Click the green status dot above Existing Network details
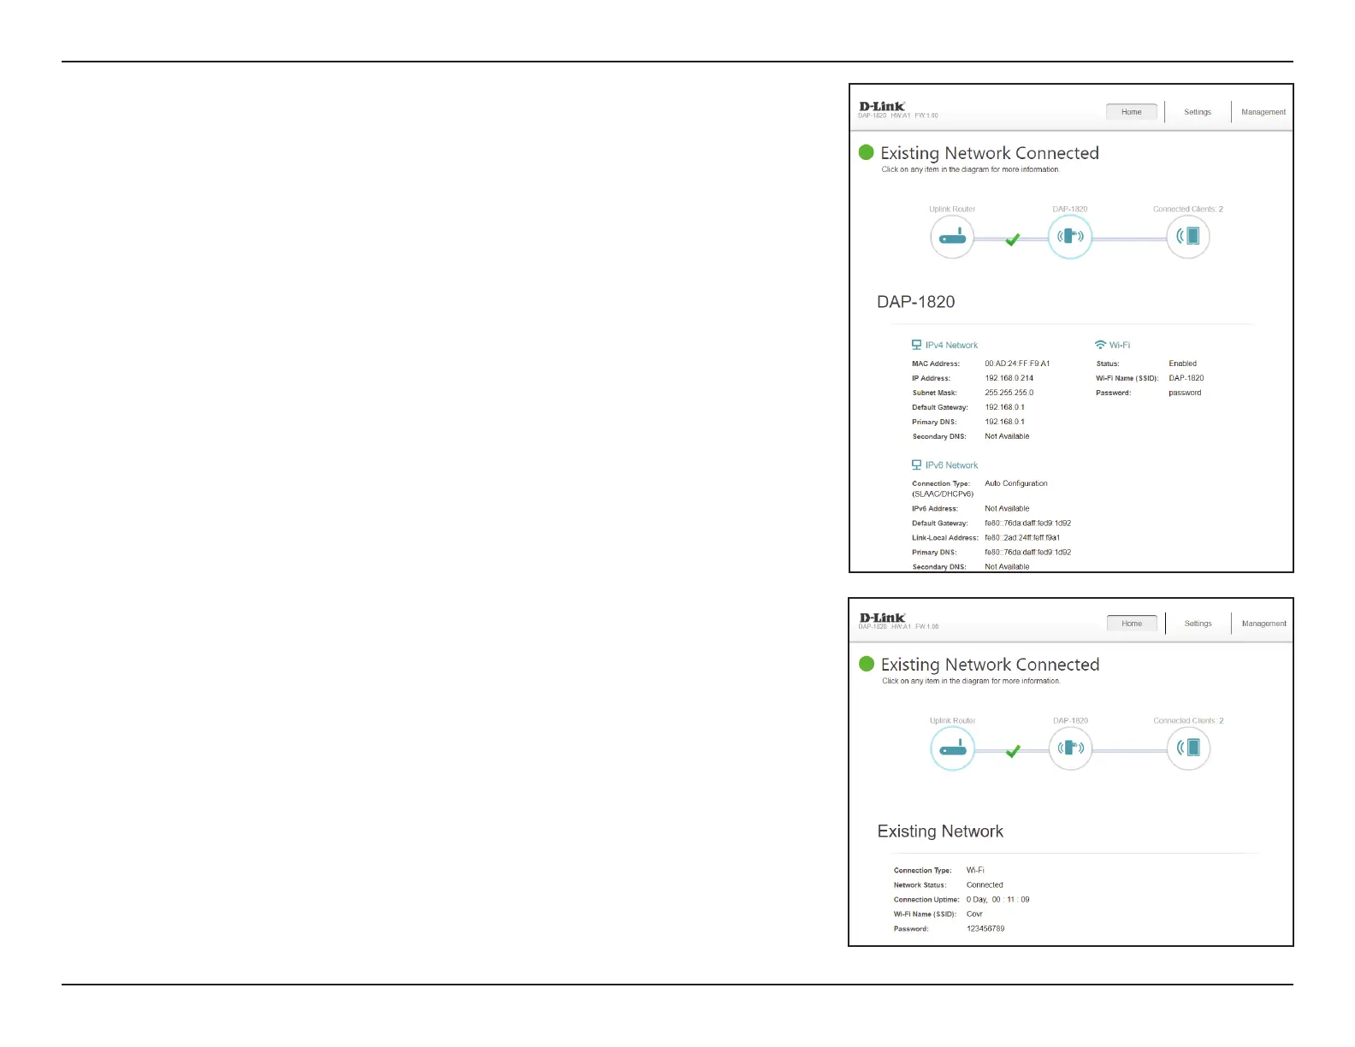This screenshot has width=1355, height=1047. [x=867, y=664]
